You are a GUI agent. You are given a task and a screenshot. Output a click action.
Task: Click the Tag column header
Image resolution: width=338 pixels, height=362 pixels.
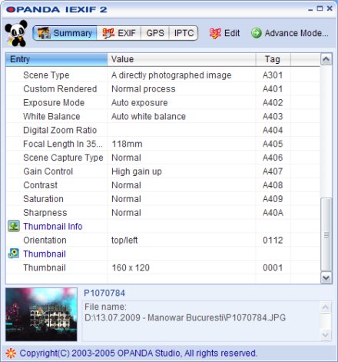click(x=273, y=59)
